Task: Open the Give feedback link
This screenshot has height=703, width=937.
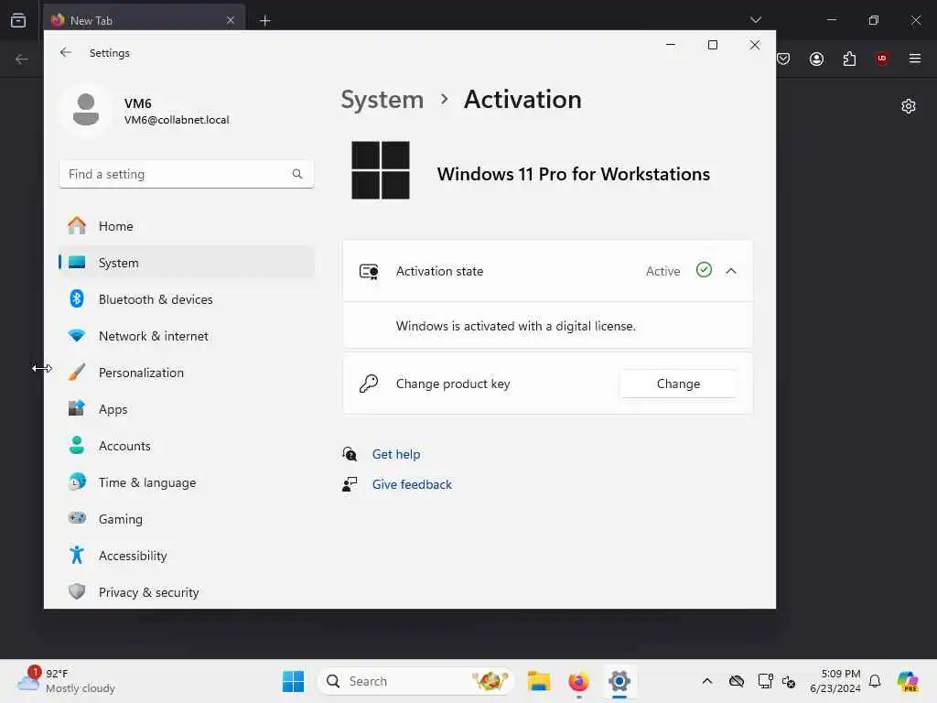Action: click(x=412, y=485)
